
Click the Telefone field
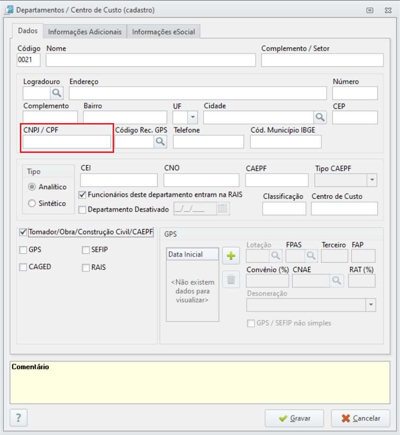pos(209,142)
